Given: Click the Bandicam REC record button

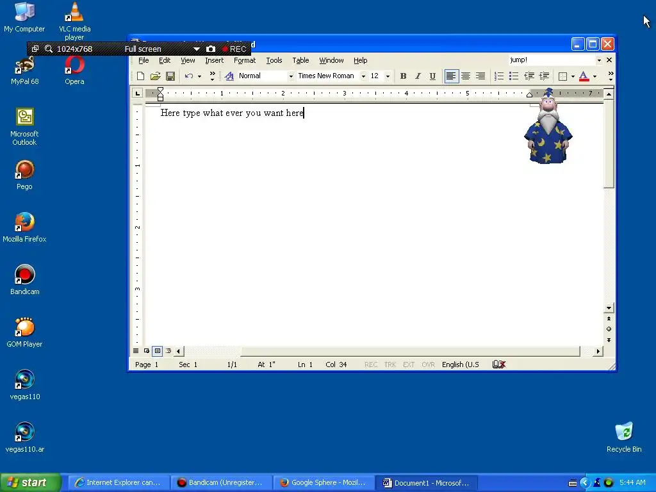Looking at the screenshot, I should [234, 49].
